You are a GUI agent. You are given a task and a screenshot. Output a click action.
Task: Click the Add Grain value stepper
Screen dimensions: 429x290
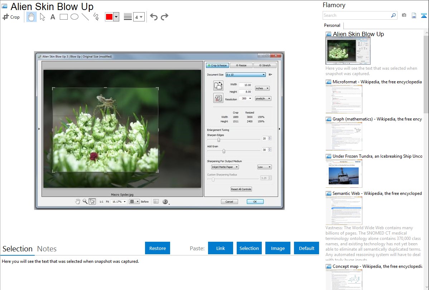(x=270, y=149)
